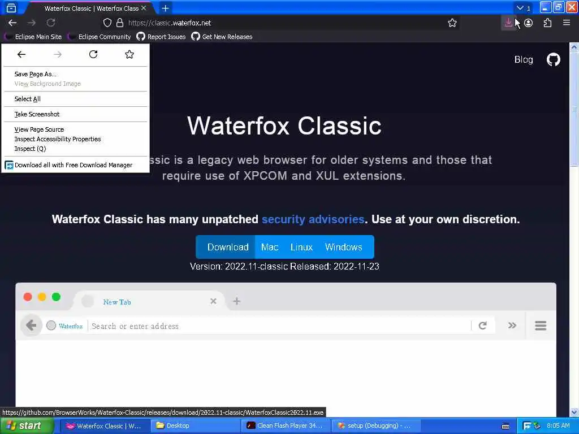Select the Linux download option

pyautogui.click(x=301, y=247)
